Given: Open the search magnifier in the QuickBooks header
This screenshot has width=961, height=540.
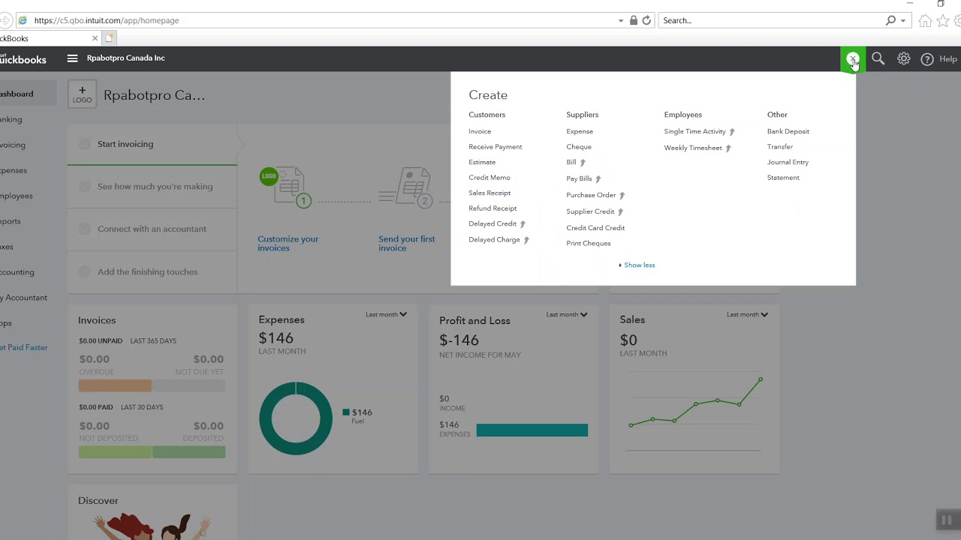Looking at the screenshot, I should (878, 58).
